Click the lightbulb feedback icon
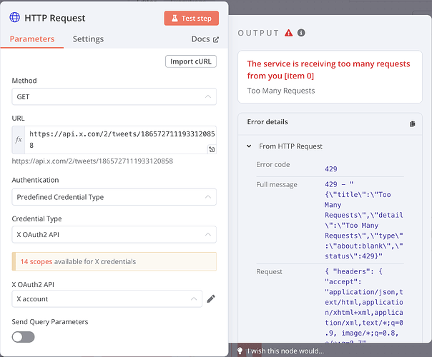The image size is (432, 357). pyautogui.click(x=240, y=351)
